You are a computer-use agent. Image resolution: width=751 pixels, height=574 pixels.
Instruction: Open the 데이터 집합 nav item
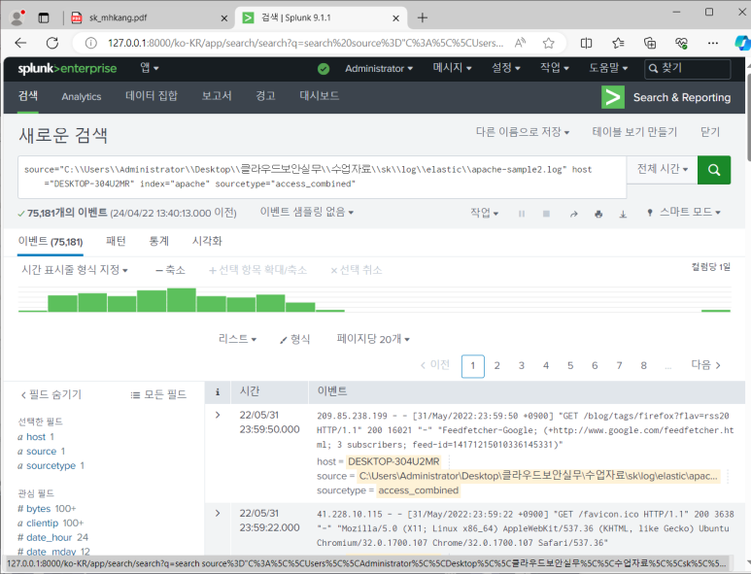click(x=152, y=96)
